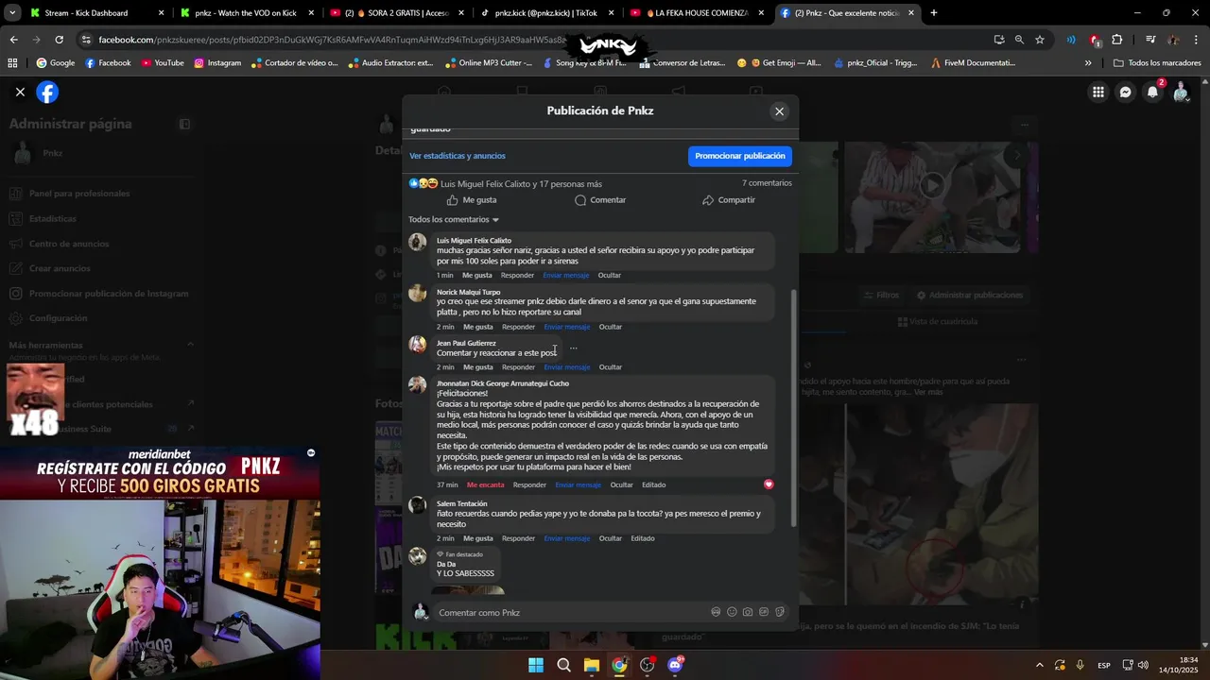
Task: Open Facebook notifications bell
Action: (x=1152, y=92)
